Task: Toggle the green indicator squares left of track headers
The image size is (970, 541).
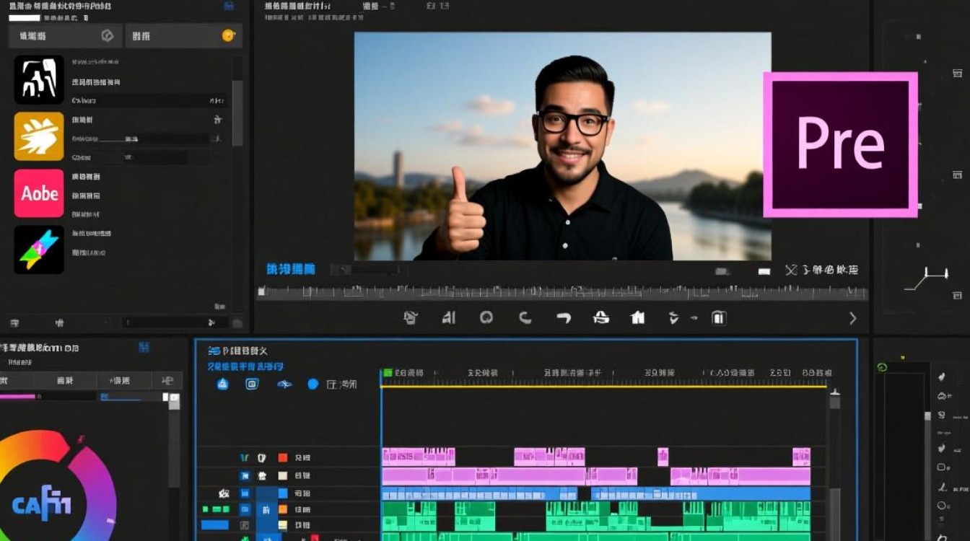Action: pos(216,509)
